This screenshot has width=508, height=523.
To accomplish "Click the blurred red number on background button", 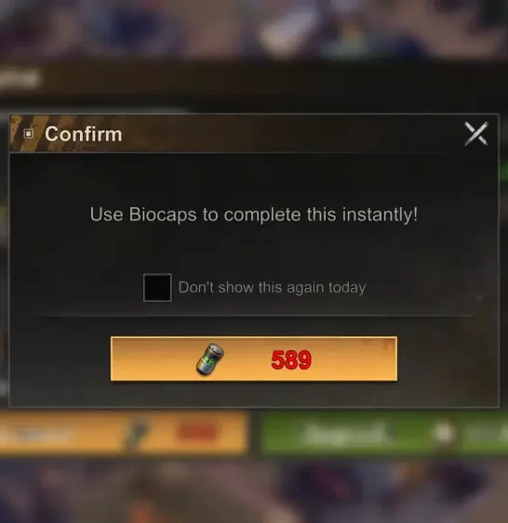I will (196, 432).
